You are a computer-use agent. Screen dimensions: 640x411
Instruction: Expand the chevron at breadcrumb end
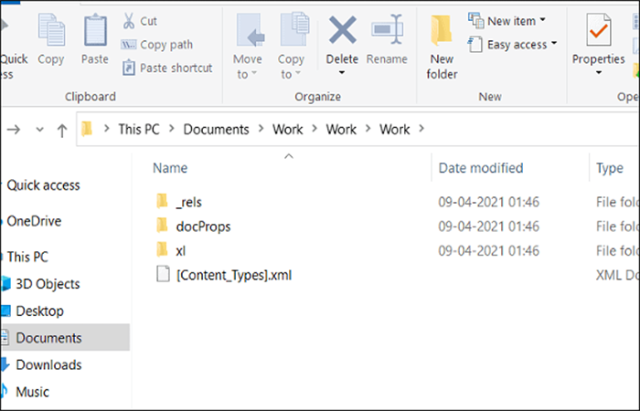pyautogui.click(x=421, y=129)
